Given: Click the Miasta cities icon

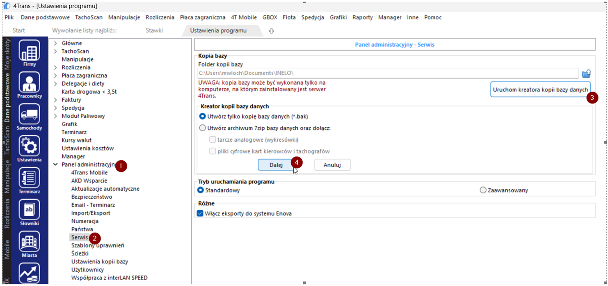Looking at the screenshot, I should (30, 242).
